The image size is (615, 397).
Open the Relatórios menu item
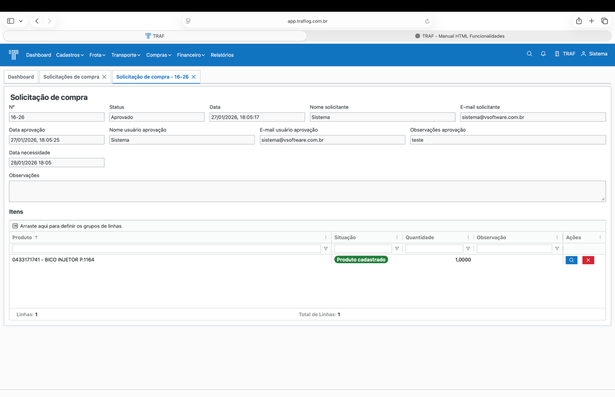(x=222, y=55)
